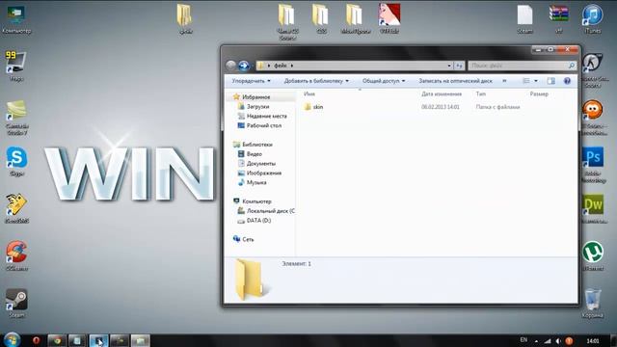Click the taskbar clock showing 14:01
The width and height of the screenshot is (617, 347).
coord(593,340)
